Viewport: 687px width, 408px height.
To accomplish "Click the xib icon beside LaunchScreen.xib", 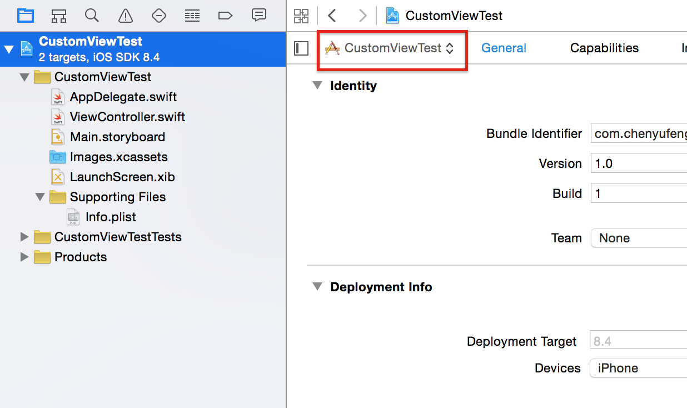I will click(58, 177).
